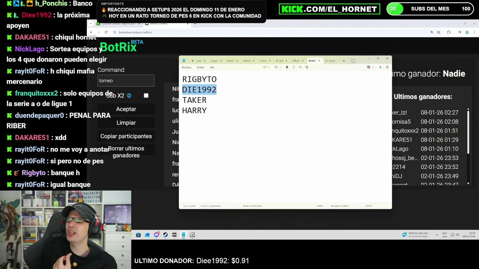This screenshot has height=269, width=479.
Task: Open UTF-8 encoding selector
Action: click(x=368, y=206)
